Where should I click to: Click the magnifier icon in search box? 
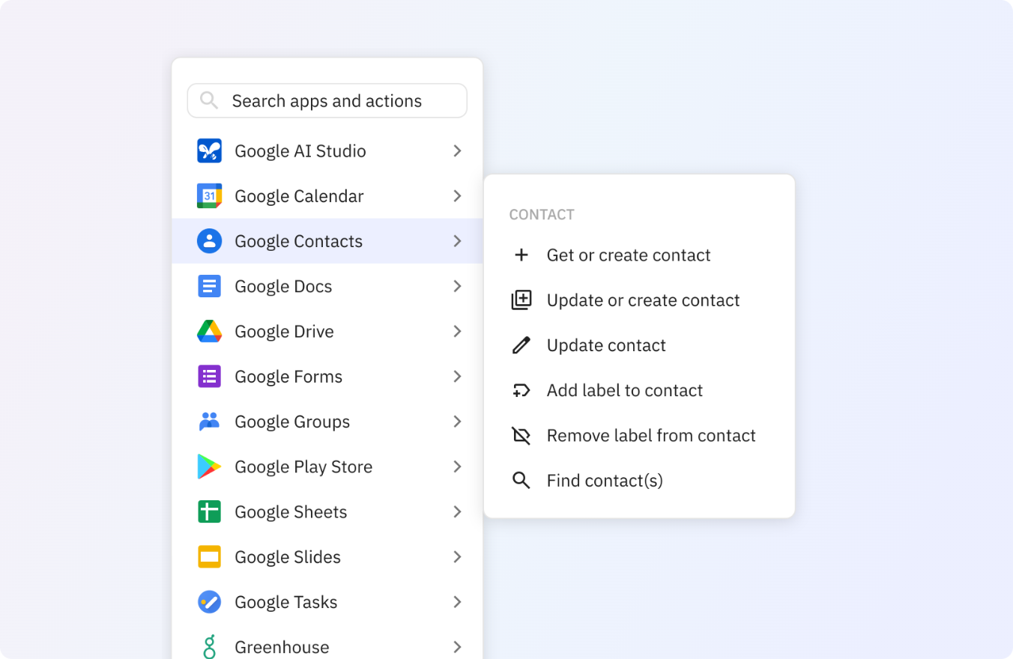click(x=209, y=101)
